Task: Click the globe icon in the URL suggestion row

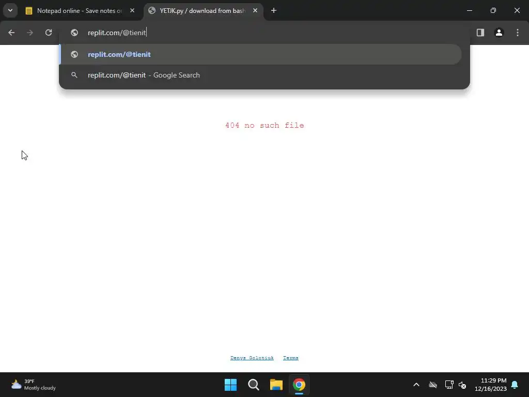Action: pos(74,54)
